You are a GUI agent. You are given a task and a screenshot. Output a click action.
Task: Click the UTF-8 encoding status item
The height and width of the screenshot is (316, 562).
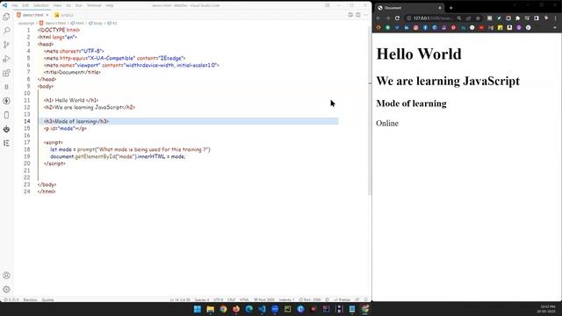(218, 299)
